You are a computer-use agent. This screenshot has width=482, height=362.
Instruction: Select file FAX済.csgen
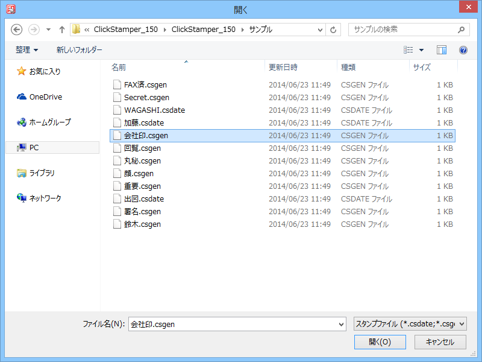click(282, 84)
